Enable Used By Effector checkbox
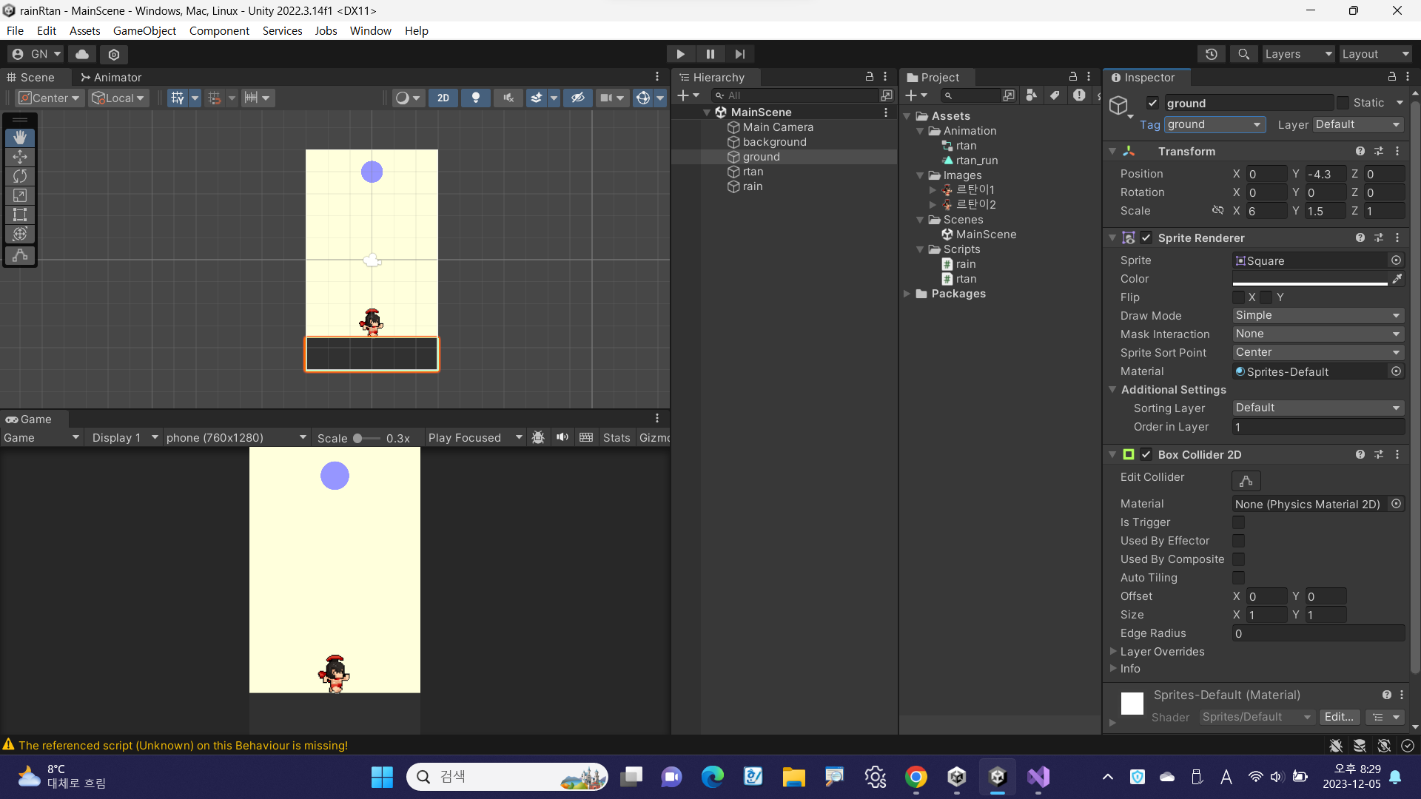This screenshot has width=1421, height=799. pos(1238,541)
